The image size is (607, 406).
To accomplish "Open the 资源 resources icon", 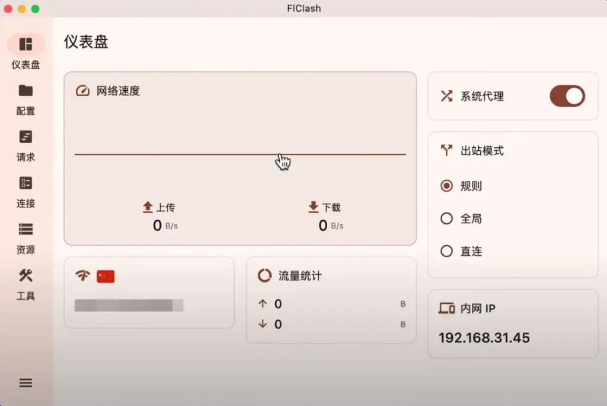I will [x=25, y=229].
